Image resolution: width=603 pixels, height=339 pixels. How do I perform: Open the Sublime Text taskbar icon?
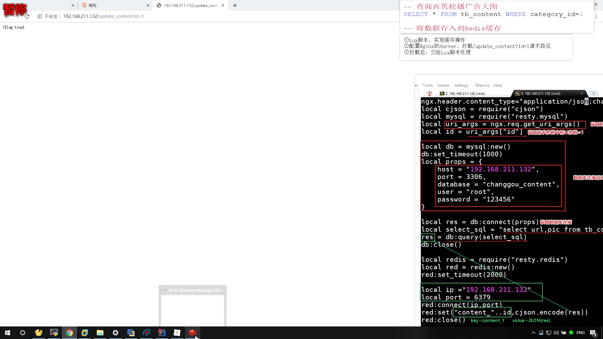pos(131,333)
